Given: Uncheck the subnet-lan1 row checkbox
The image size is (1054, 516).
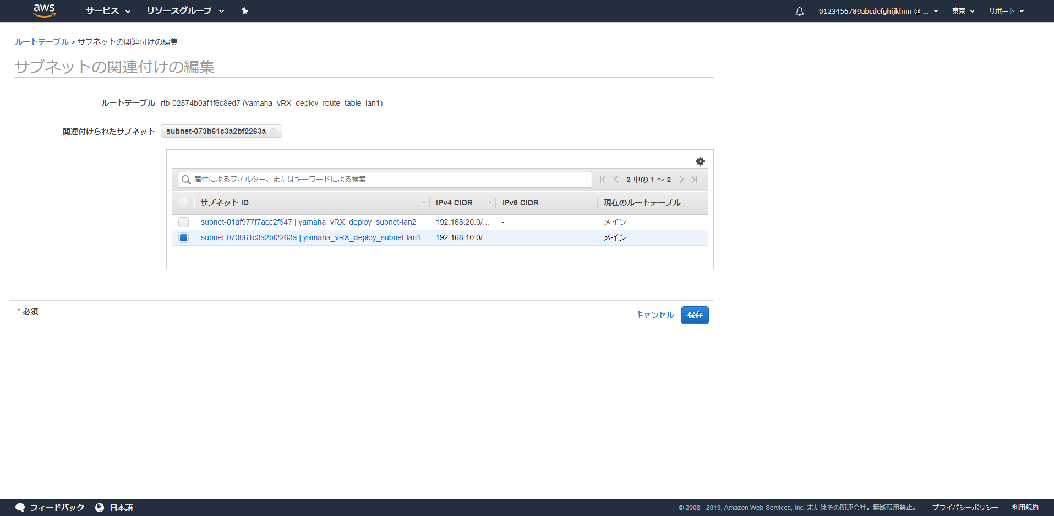Looking at the screenshot, I should 183,237.
